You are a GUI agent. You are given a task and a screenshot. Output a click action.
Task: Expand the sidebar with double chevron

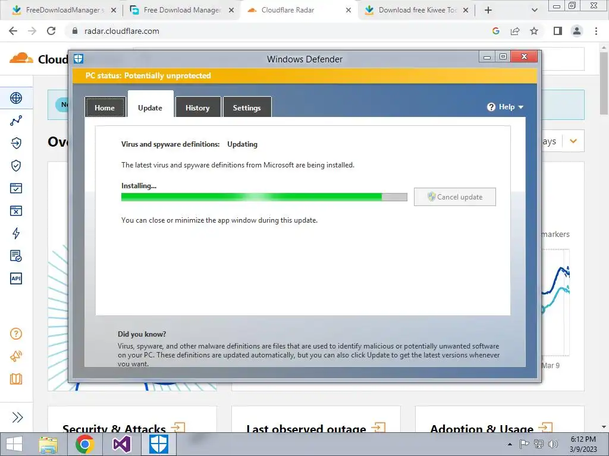[x=17, y=417]
